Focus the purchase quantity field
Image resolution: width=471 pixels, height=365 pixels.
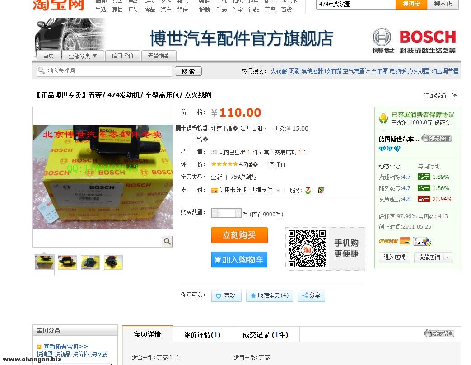[x=226, y=213]
